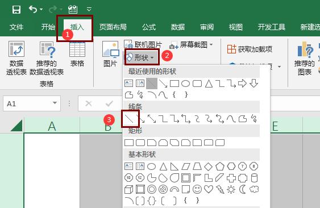
Task: Select the parallelogram shape
Action: (186, 167)
